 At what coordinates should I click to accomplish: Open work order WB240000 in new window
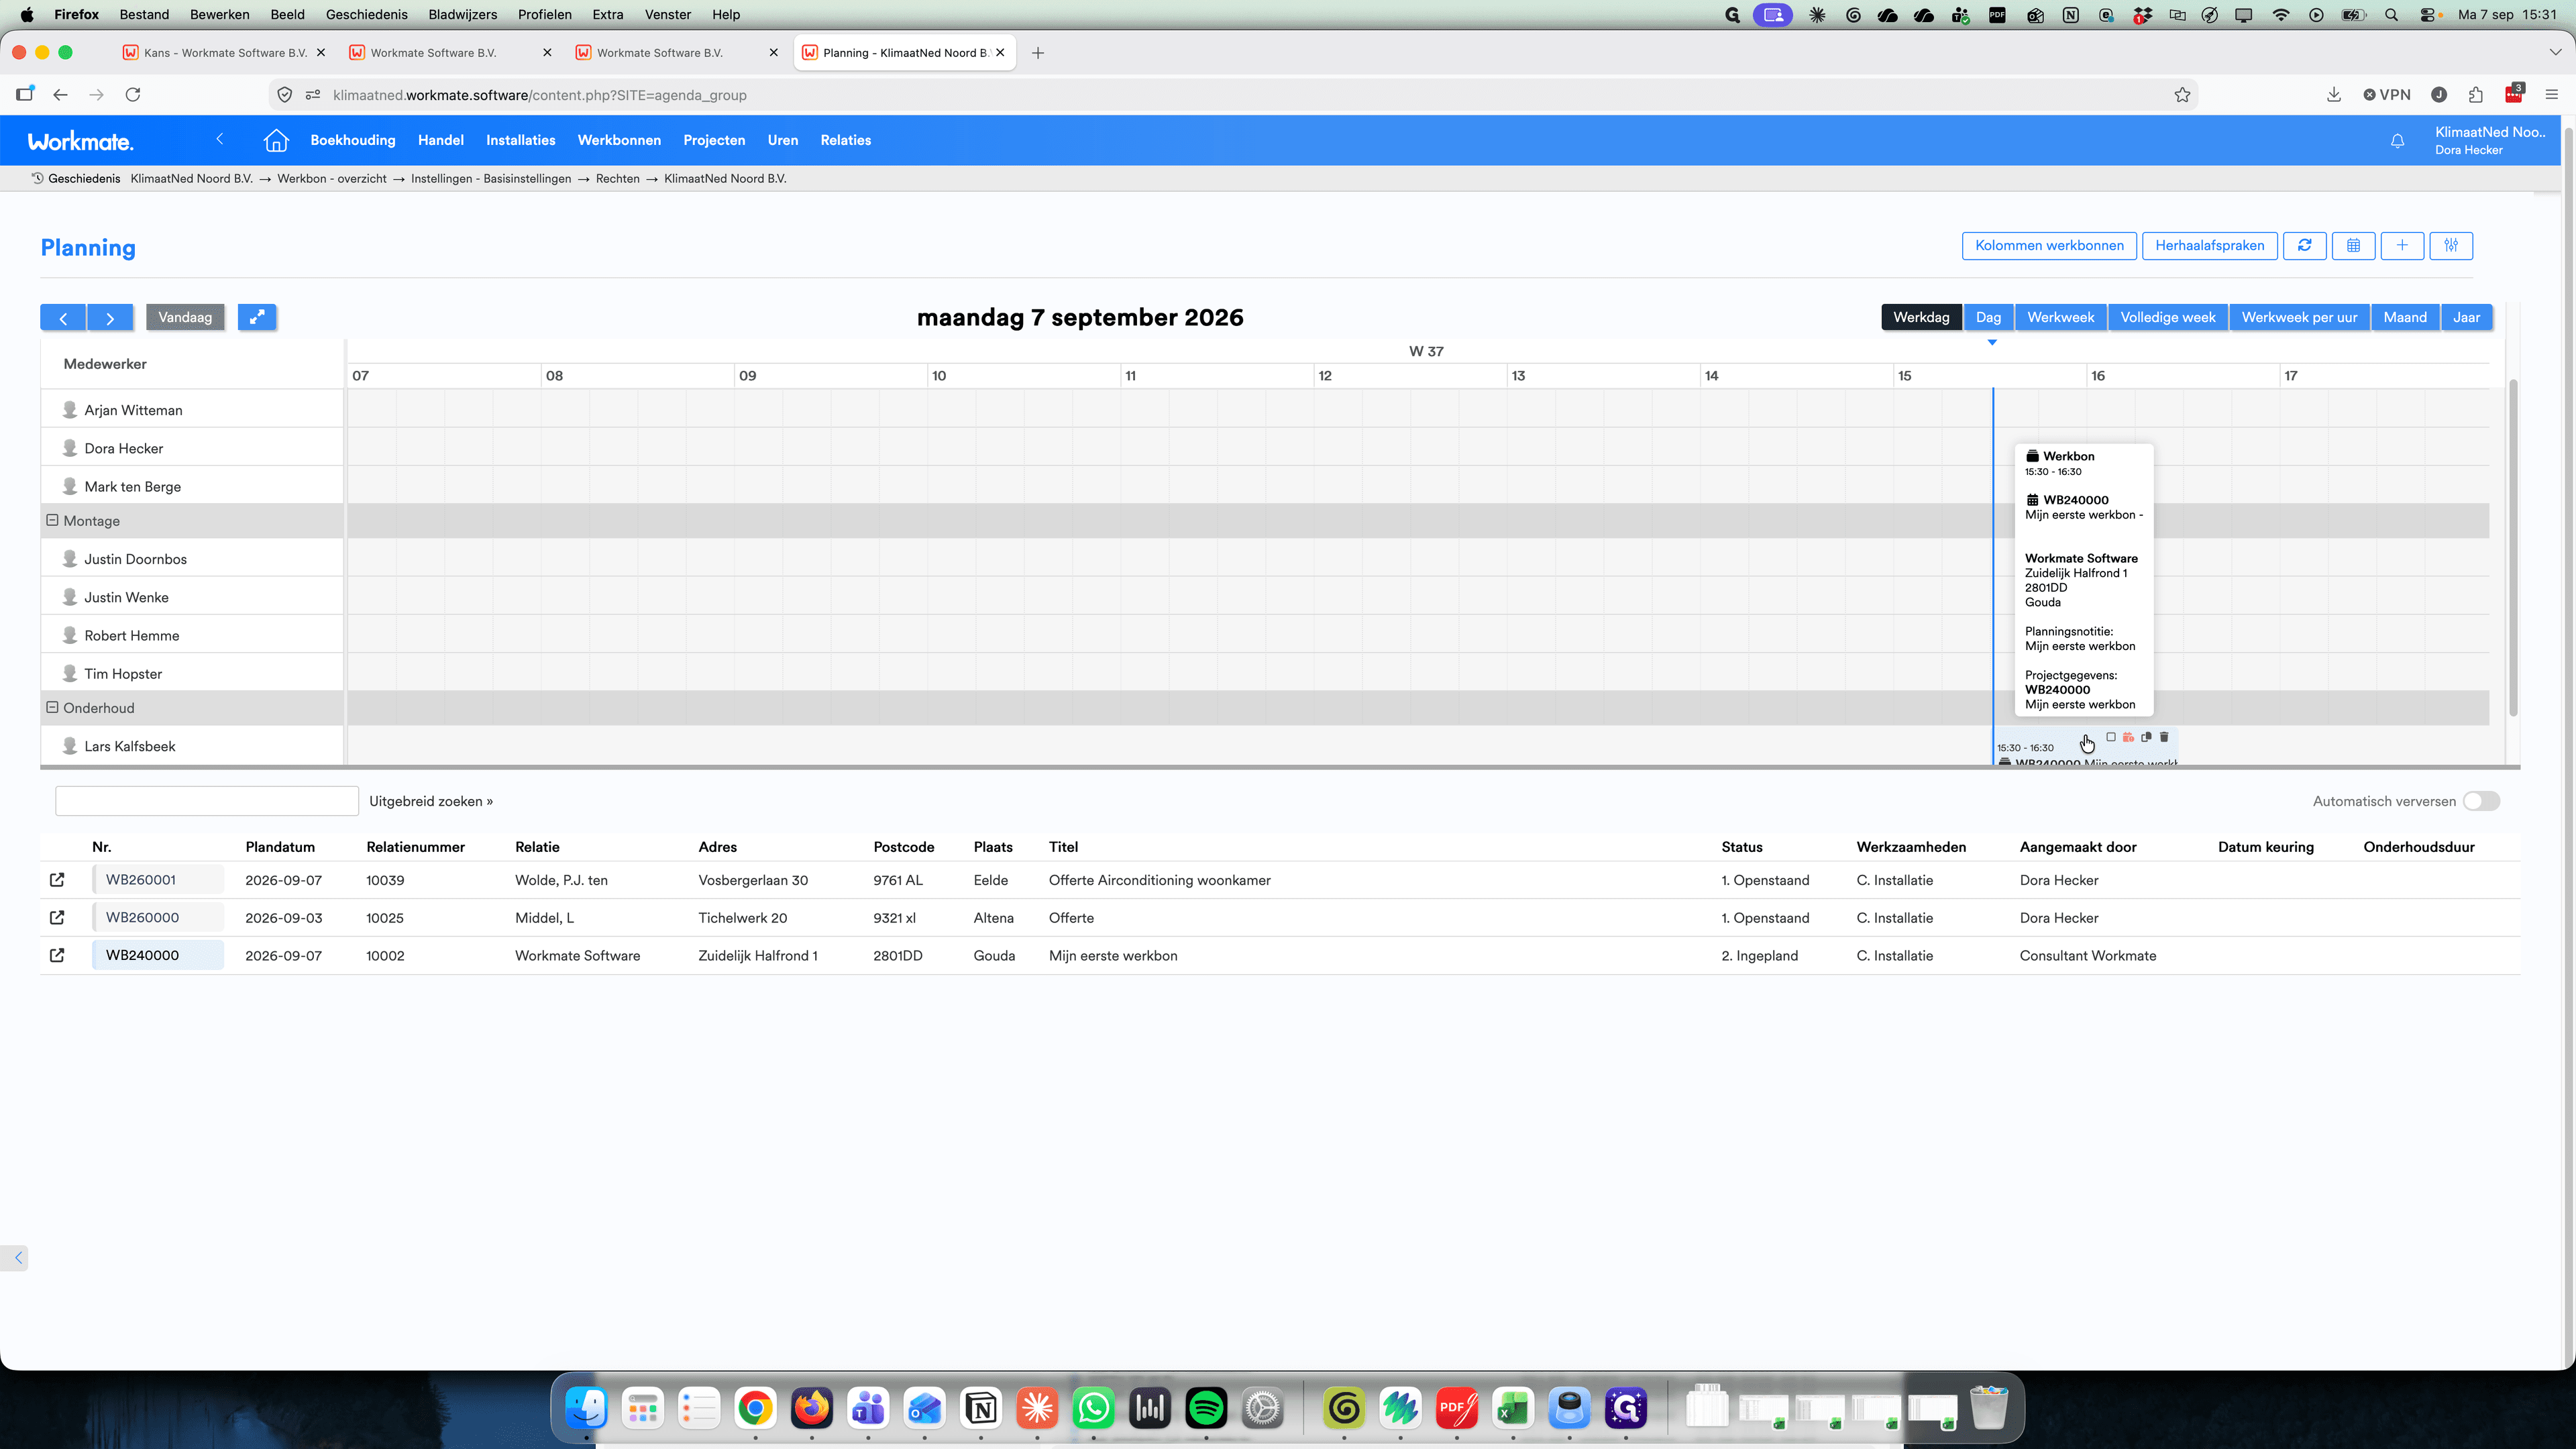click(57, 956)
